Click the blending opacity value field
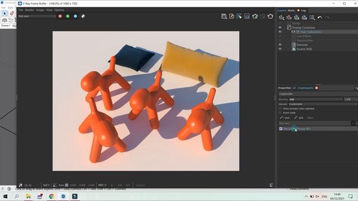Image resolution: width=358 pixels, height=201 pixels. (x=350, y=99)
